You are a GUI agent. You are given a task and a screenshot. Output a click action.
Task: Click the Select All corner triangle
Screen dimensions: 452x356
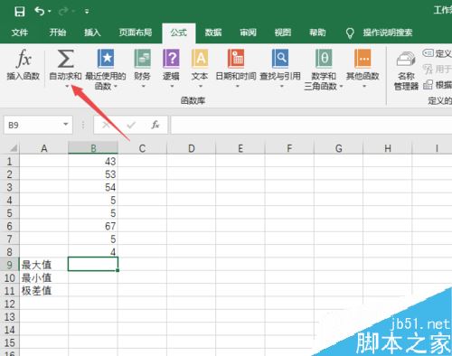pyautogui.click(x=14, y=148)
